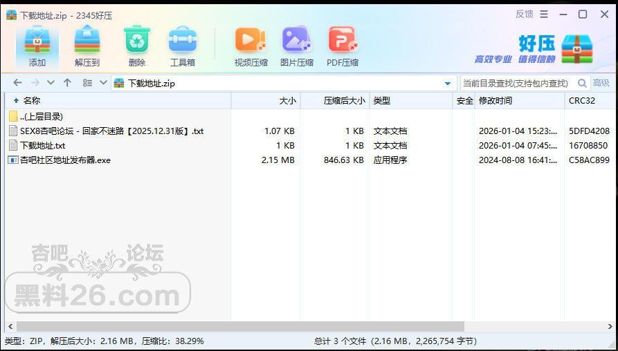Click the up-one-level arrow in navigation bar
Viewport: 618px width, 351px height.
pyautogui.click(x=67, y=83)
